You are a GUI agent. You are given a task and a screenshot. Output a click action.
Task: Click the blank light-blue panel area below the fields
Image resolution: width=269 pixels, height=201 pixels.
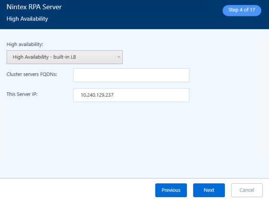pos(134,140)
